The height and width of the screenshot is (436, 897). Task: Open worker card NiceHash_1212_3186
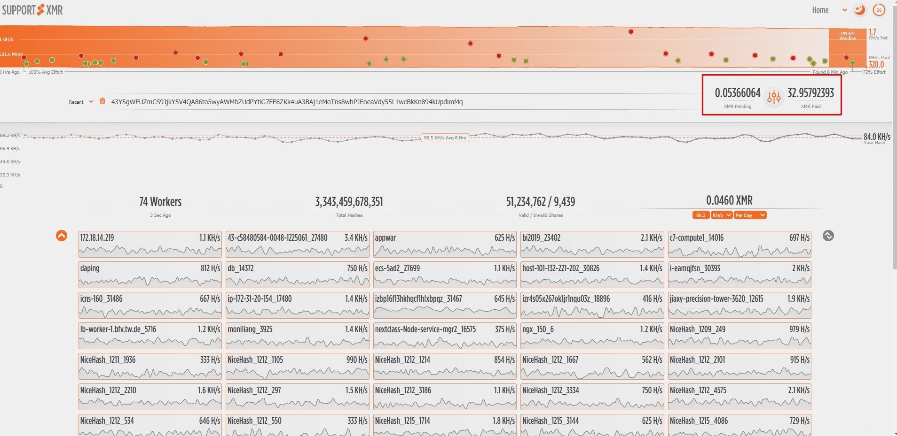pyautogui.click(x=445, y=396)
